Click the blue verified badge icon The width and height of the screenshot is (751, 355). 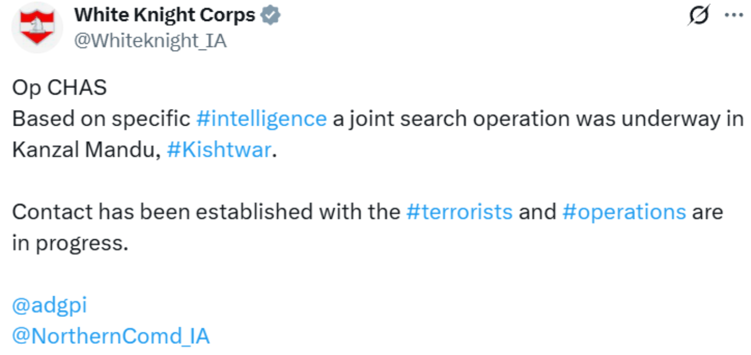pos(270,16)
